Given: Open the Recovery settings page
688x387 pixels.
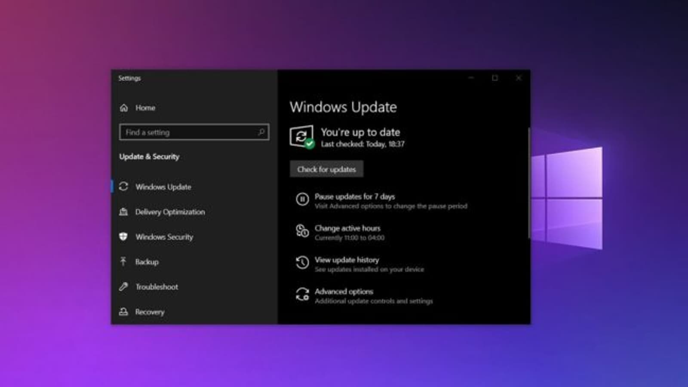Looking at the screenshot, I should point(150,312).
